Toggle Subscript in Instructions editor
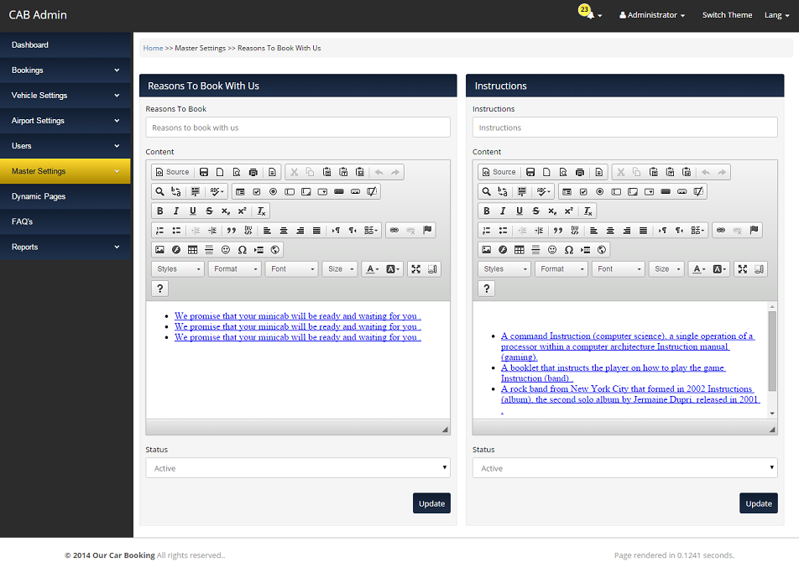The height and width of the screenshot is (578, 799). pyautogui.click(x=552, y=211)
